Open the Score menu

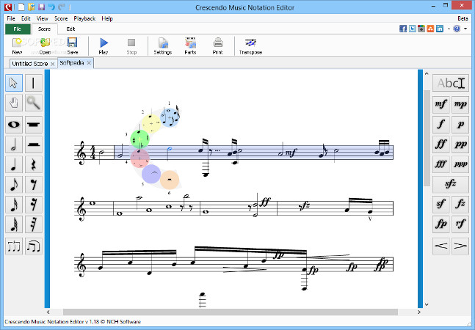(x=61, y=18)
